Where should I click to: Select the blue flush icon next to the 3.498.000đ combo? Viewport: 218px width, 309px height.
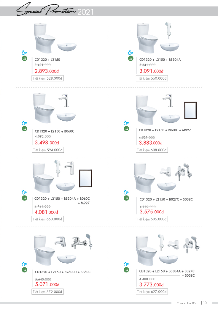tap(25, 123)
